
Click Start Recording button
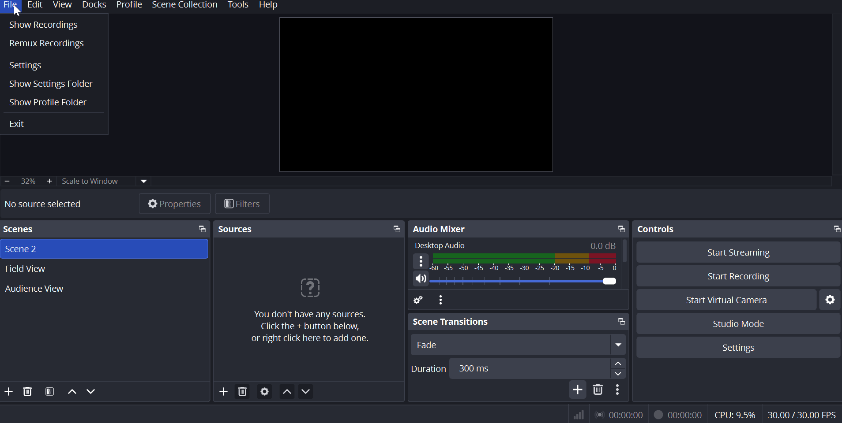738,276
